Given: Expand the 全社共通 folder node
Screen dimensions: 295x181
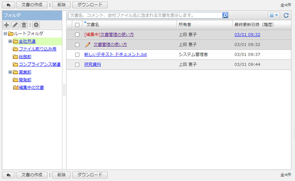Looking at the screenshot, I should point(10,41).
